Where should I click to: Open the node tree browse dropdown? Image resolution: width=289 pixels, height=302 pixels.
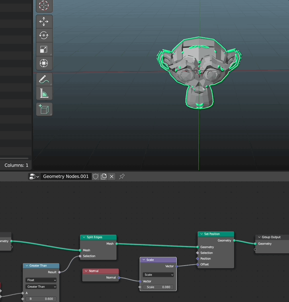click(34, 176)
